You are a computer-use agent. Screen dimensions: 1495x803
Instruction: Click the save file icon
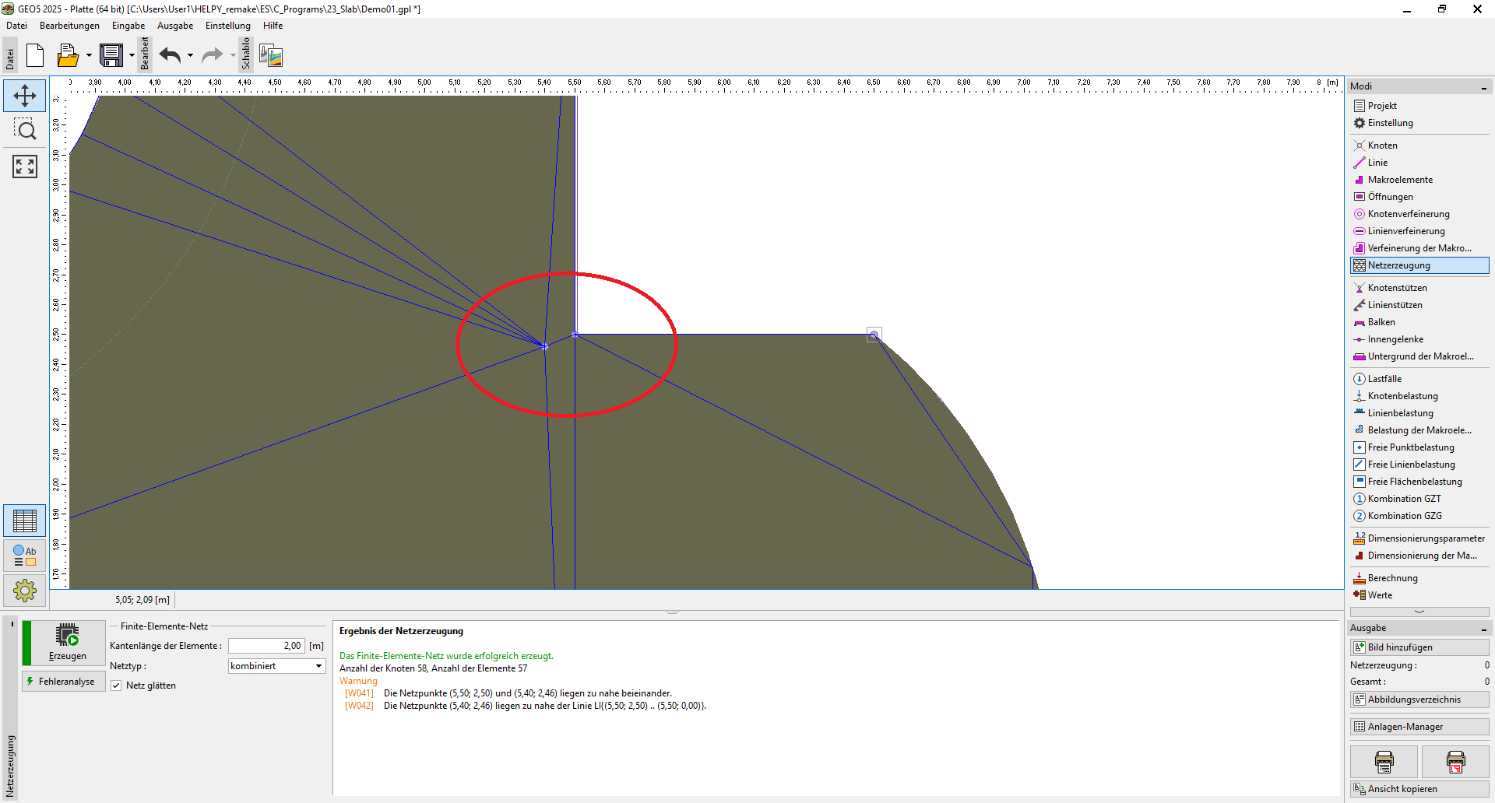[x=111, y=56]
